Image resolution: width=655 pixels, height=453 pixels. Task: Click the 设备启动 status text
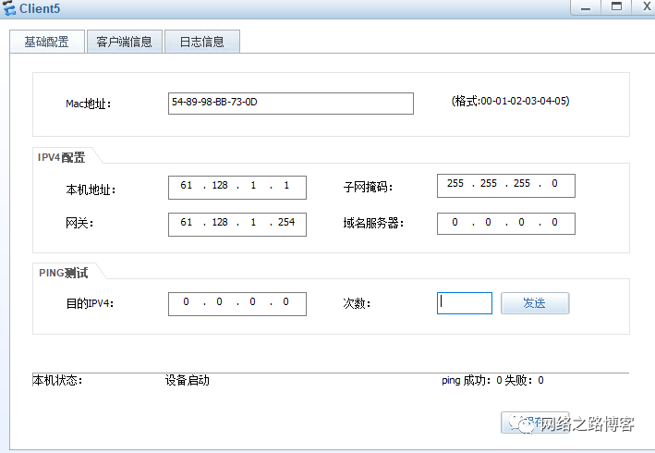pos(188,380)
